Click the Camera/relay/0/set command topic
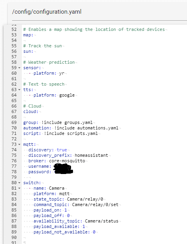 point(95,205)
